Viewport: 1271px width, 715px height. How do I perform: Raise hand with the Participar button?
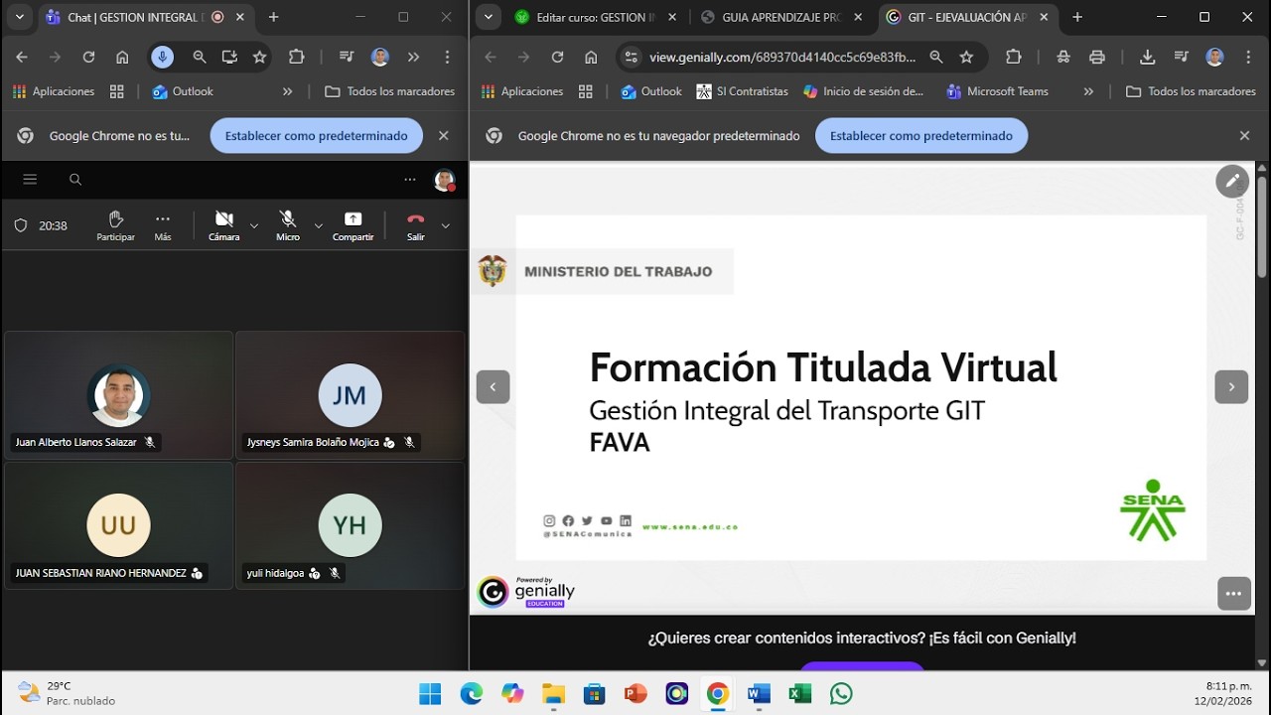pos(115,225)
